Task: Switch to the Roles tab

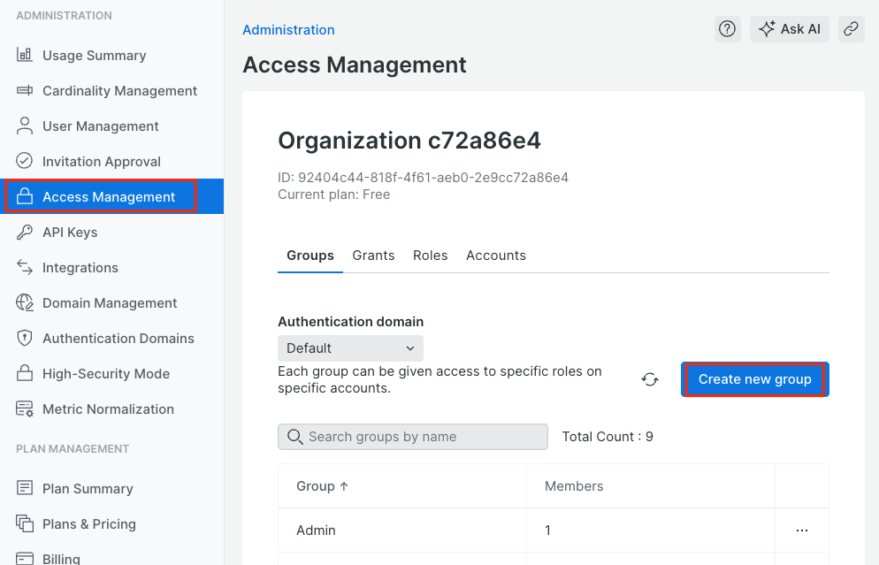Action: click(430, 256)
